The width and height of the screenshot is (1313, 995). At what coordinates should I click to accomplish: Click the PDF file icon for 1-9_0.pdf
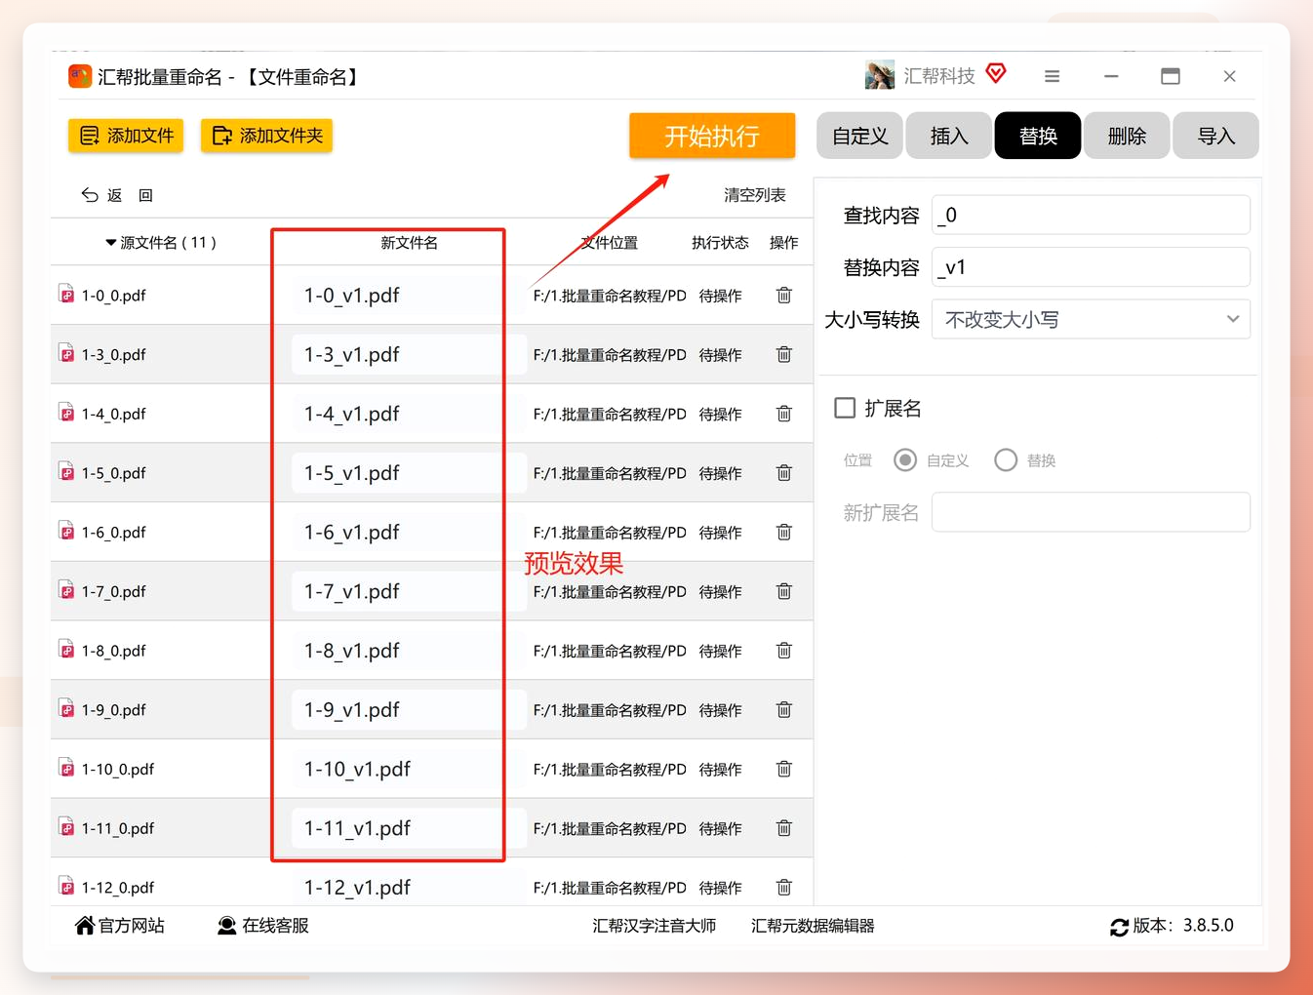click(x=66, y=708)
